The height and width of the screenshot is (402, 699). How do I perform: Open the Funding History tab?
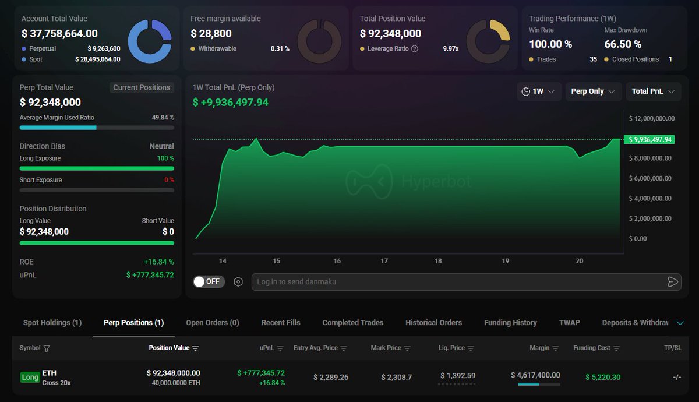[x=510, y=323]
